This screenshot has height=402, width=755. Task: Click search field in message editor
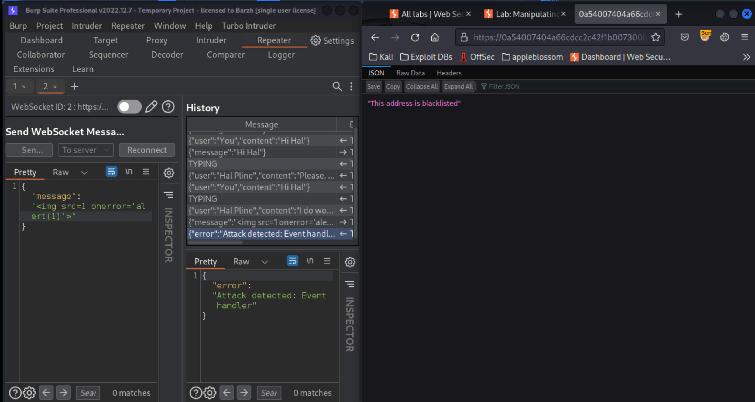click(x=88, y=393)
